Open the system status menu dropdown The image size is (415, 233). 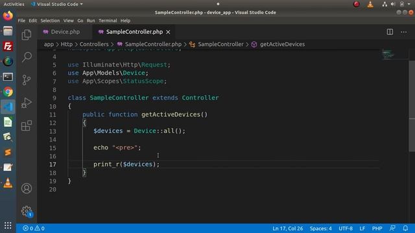coord(409,5)
